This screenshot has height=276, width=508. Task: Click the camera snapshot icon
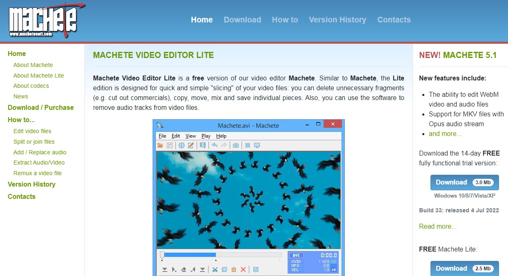[236, 145]
